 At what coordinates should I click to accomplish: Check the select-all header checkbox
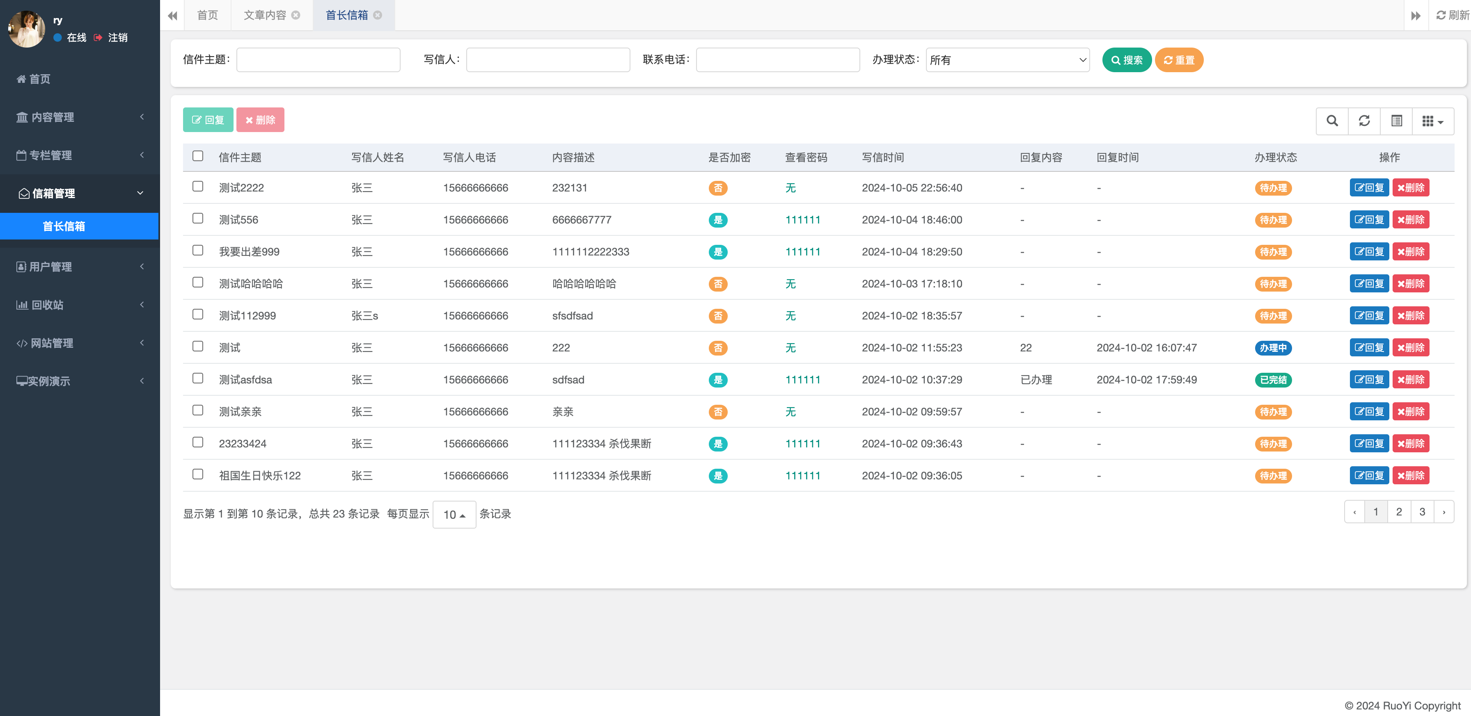(x=197, y=156)
